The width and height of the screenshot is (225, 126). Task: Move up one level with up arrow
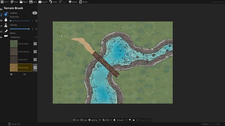[x=134, y=120]
